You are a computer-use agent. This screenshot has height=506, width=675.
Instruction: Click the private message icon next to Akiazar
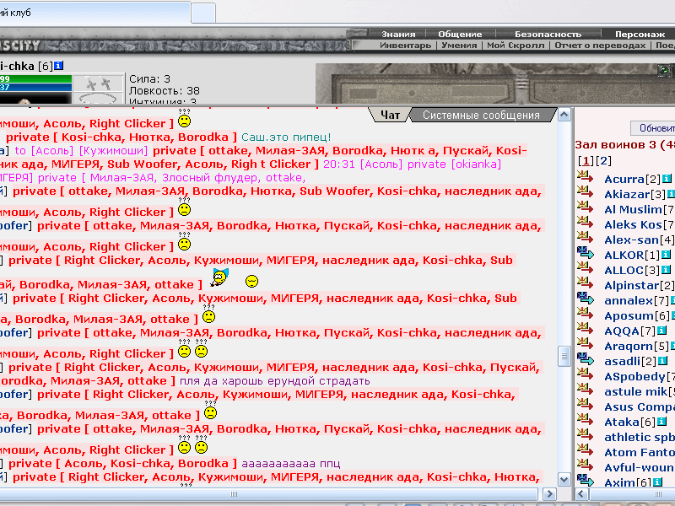coord(585,192)
